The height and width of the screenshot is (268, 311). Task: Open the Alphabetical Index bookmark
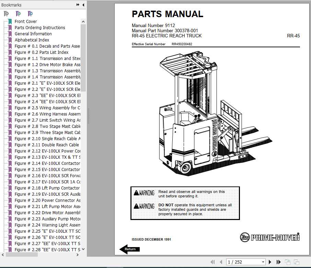click(x=32, y=40)
